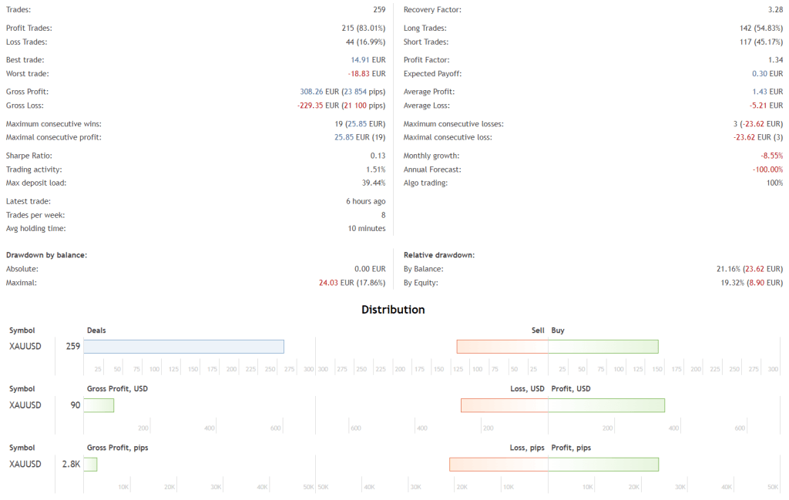This screenshot has width=789, height=500.
Task: Click the Monthly growth value -8.55%
Action: click(769, 156)
